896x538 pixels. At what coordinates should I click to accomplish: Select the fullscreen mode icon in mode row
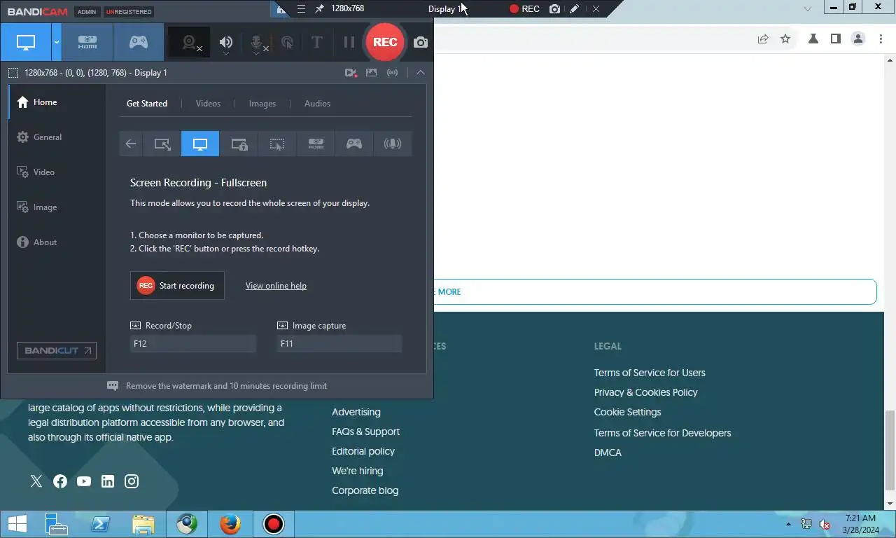[200, 144]
